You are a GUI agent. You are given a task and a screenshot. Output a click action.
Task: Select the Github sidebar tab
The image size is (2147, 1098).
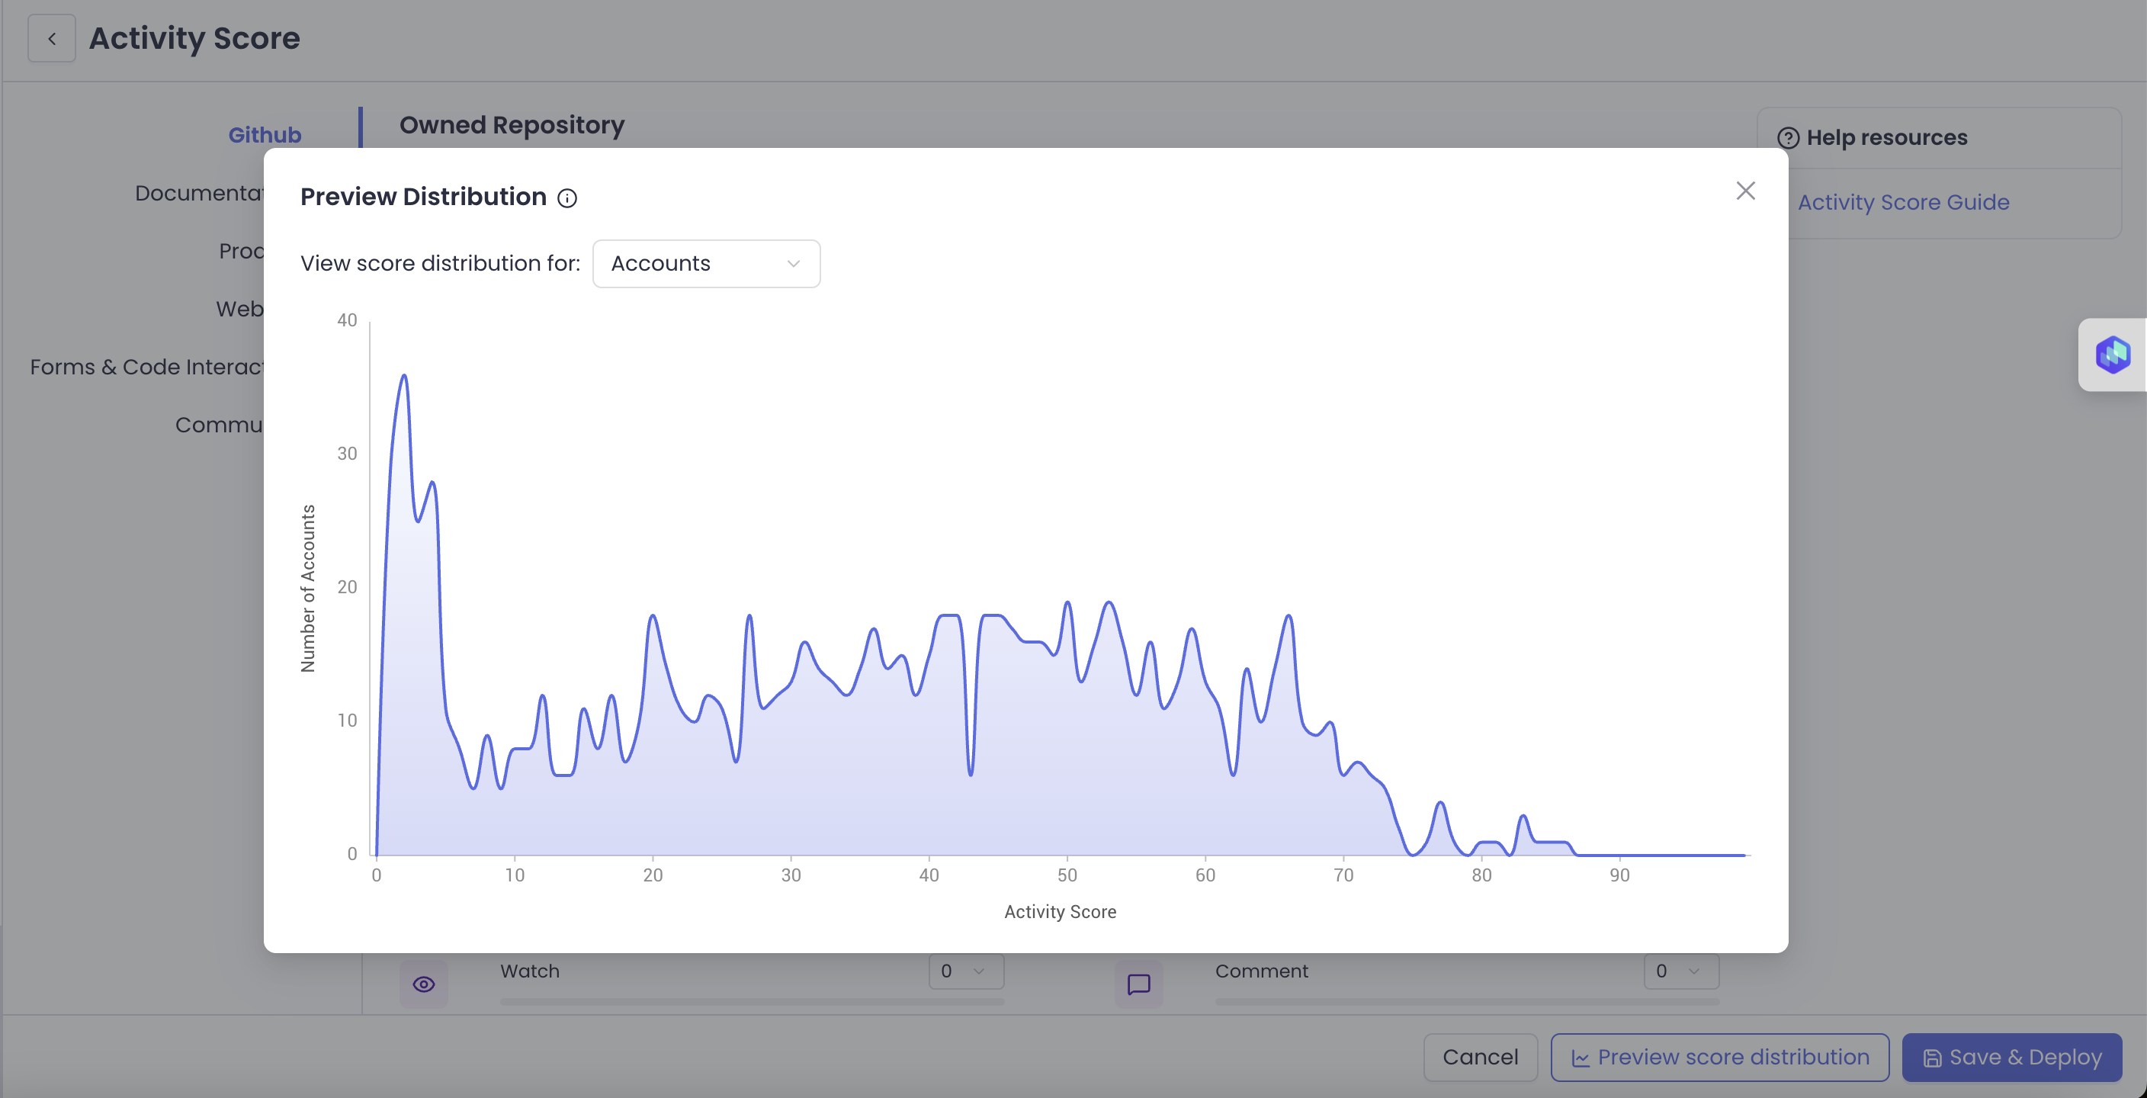tap(265, 135)
